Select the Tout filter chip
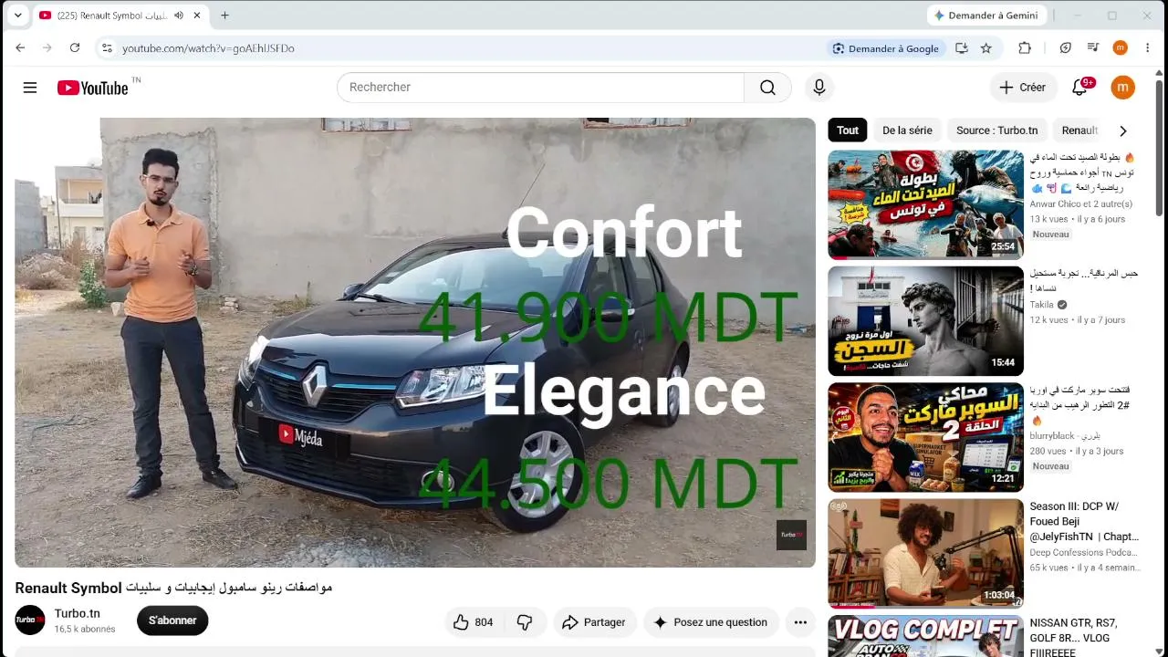The image size is (1168, 657). pos(848,130)
